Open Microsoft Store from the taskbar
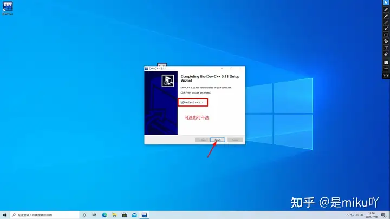This screenshot has height=219, width=390. coord(125,215)
